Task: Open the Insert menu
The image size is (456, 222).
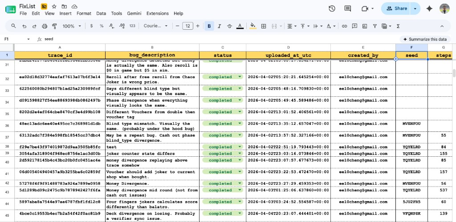Action: (x=65, y=13)
